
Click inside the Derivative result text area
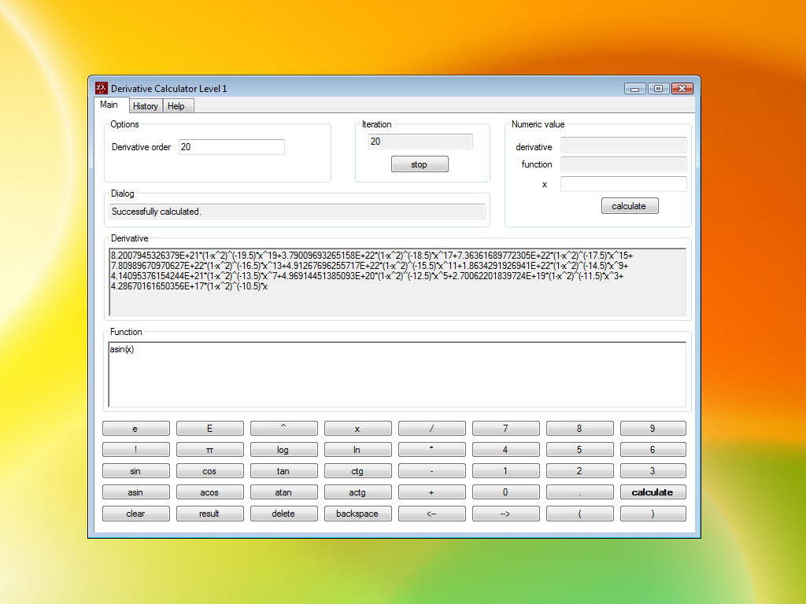coord(397,282)
